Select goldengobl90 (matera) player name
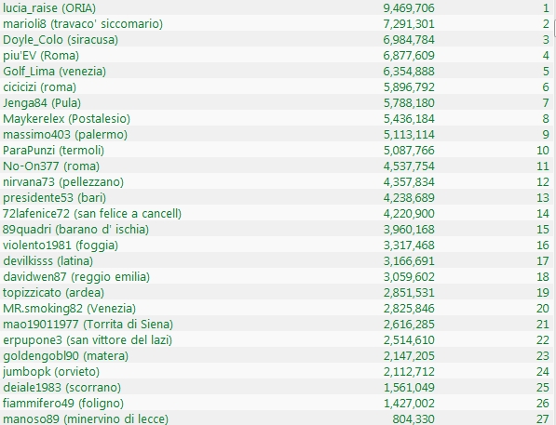 [65, 356]
